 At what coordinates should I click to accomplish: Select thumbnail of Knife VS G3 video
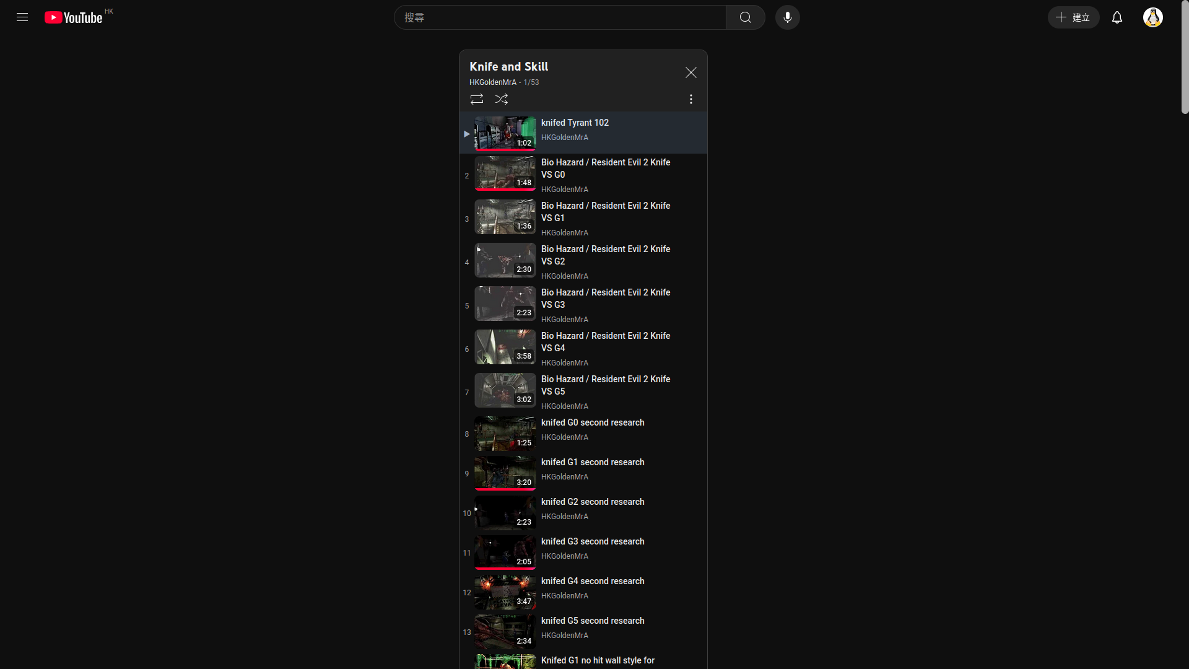[505, 303]
